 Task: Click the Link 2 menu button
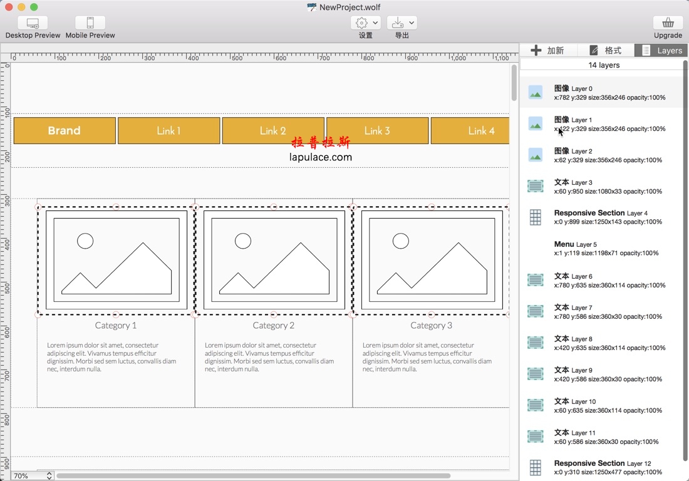[273, 131]
